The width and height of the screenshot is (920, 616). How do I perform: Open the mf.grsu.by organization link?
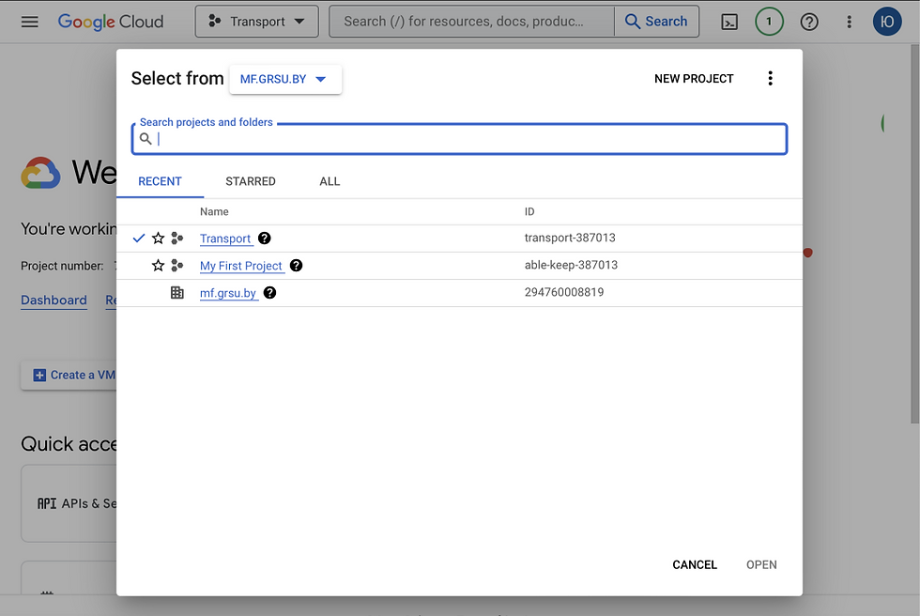tap(227, 292)
